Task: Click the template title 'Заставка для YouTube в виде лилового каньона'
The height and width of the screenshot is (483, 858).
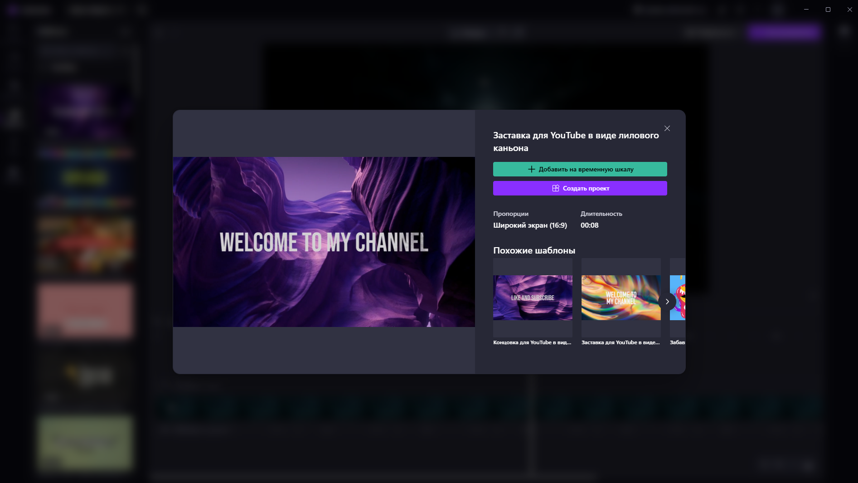Action: 576,141
